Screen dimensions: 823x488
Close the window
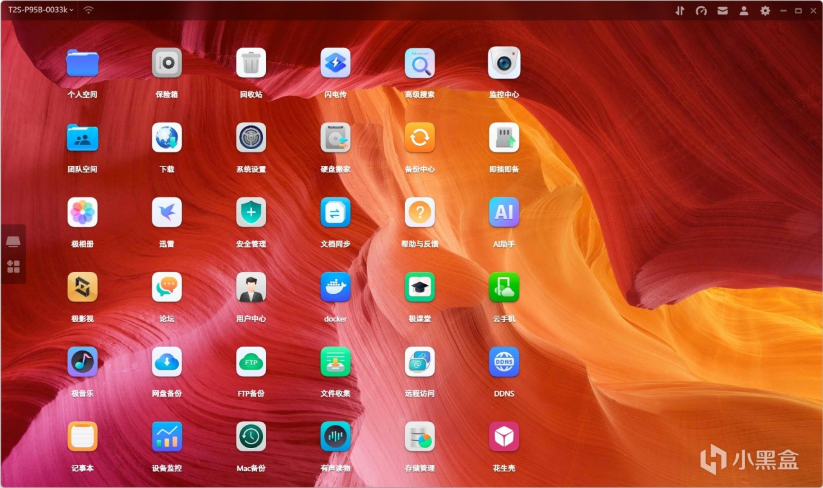(x=813, y=10)
